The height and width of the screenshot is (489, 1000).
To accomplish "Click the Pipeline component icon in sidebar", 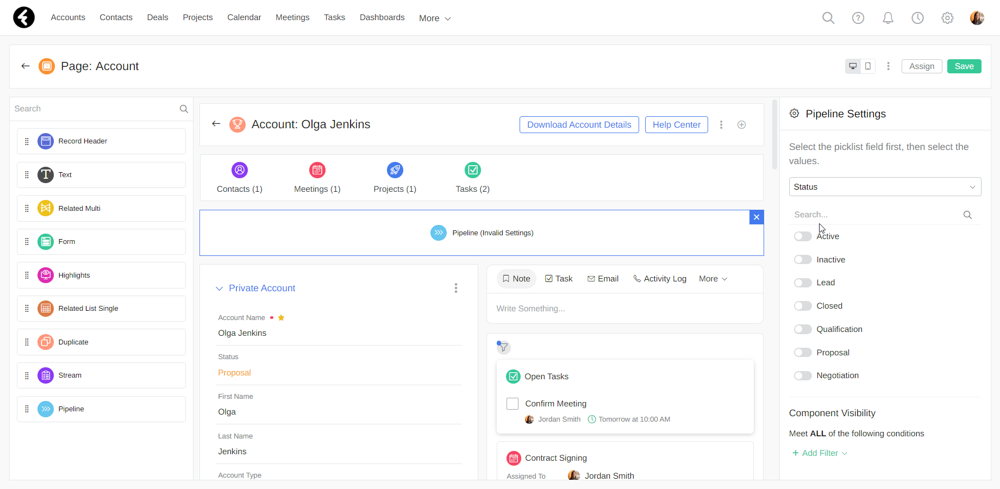I will (46, 409).
